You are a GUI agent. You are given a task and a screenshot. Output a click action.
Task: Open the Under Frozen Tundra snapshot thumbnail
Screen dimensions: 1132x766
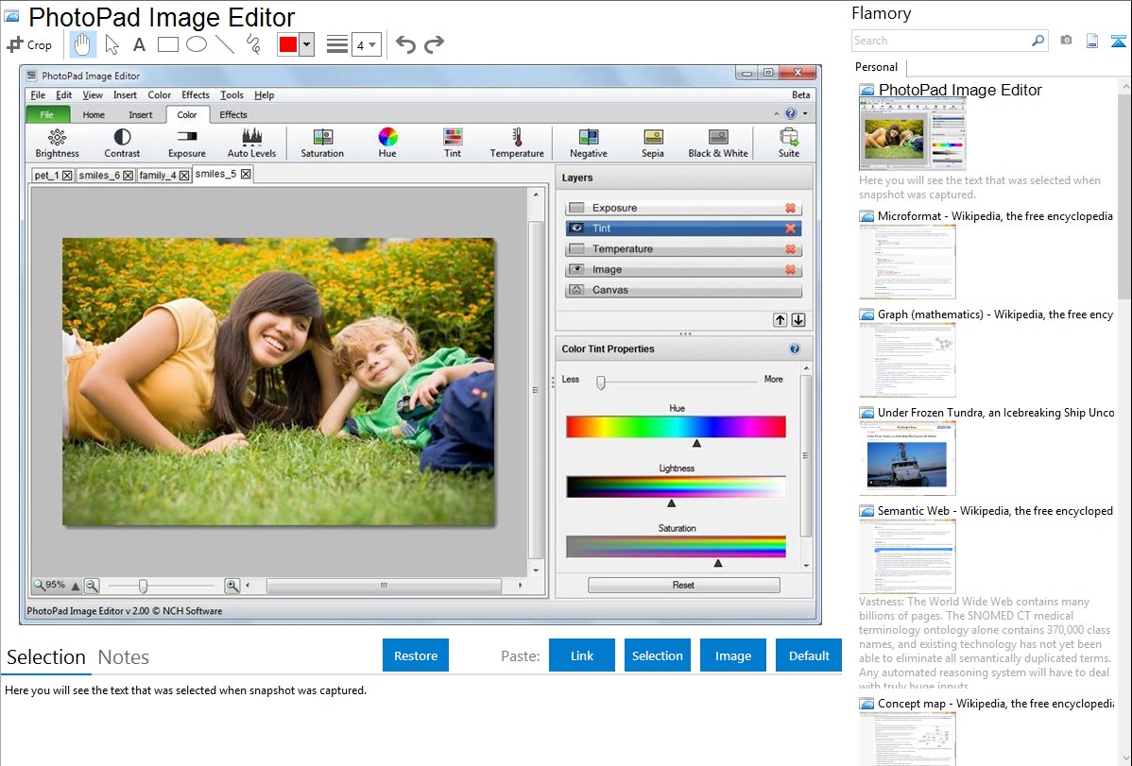[907, 459]
